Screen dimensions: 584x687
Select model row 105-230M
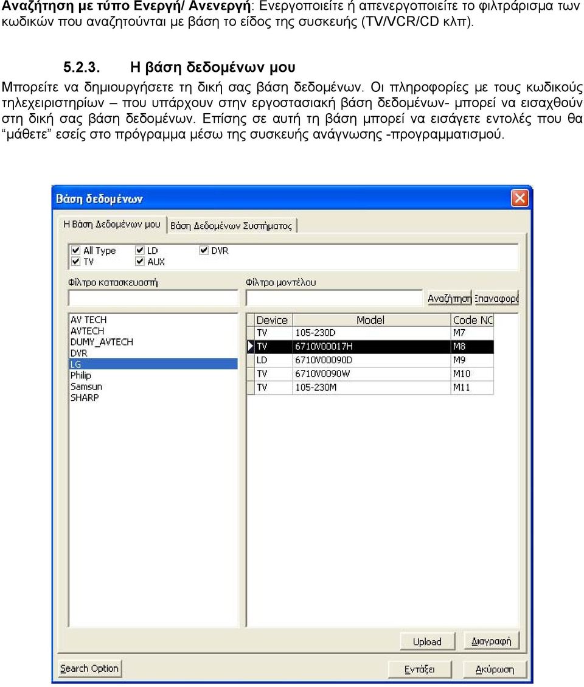[x=371, y=388]
